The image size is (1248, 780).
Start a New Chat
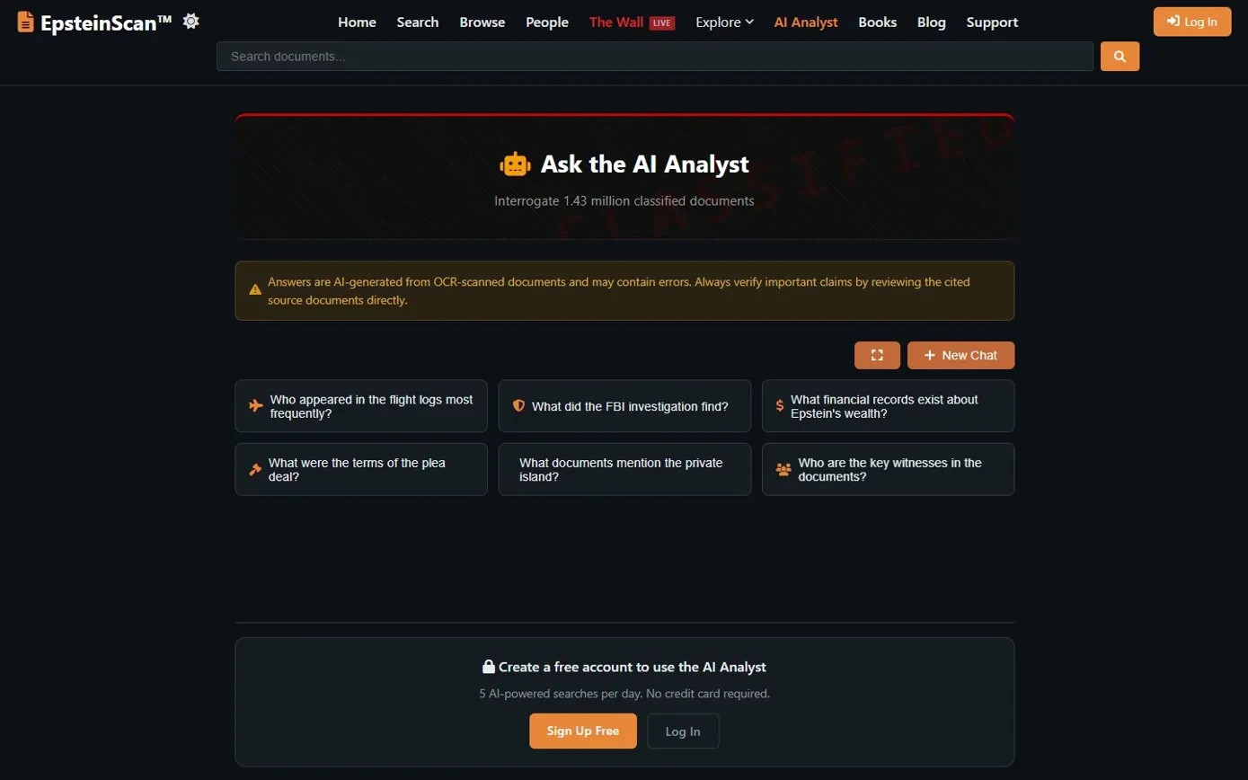pos(960,355)
